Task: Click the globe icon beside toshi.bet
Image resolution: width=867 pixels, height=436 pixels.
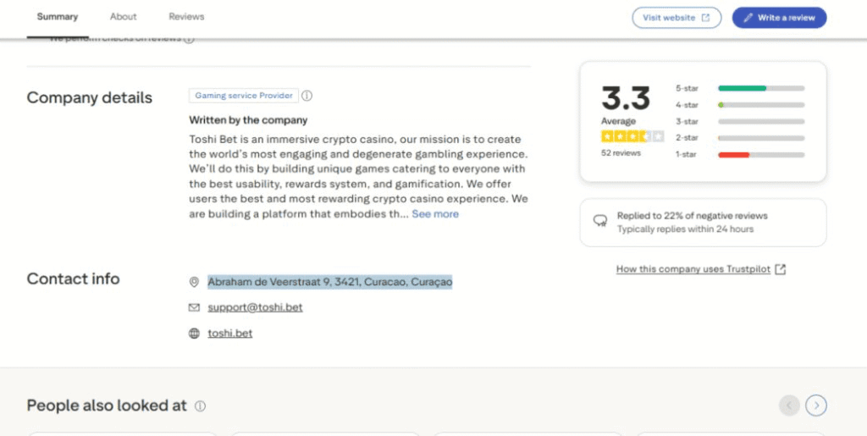Action: click(194, 334)
